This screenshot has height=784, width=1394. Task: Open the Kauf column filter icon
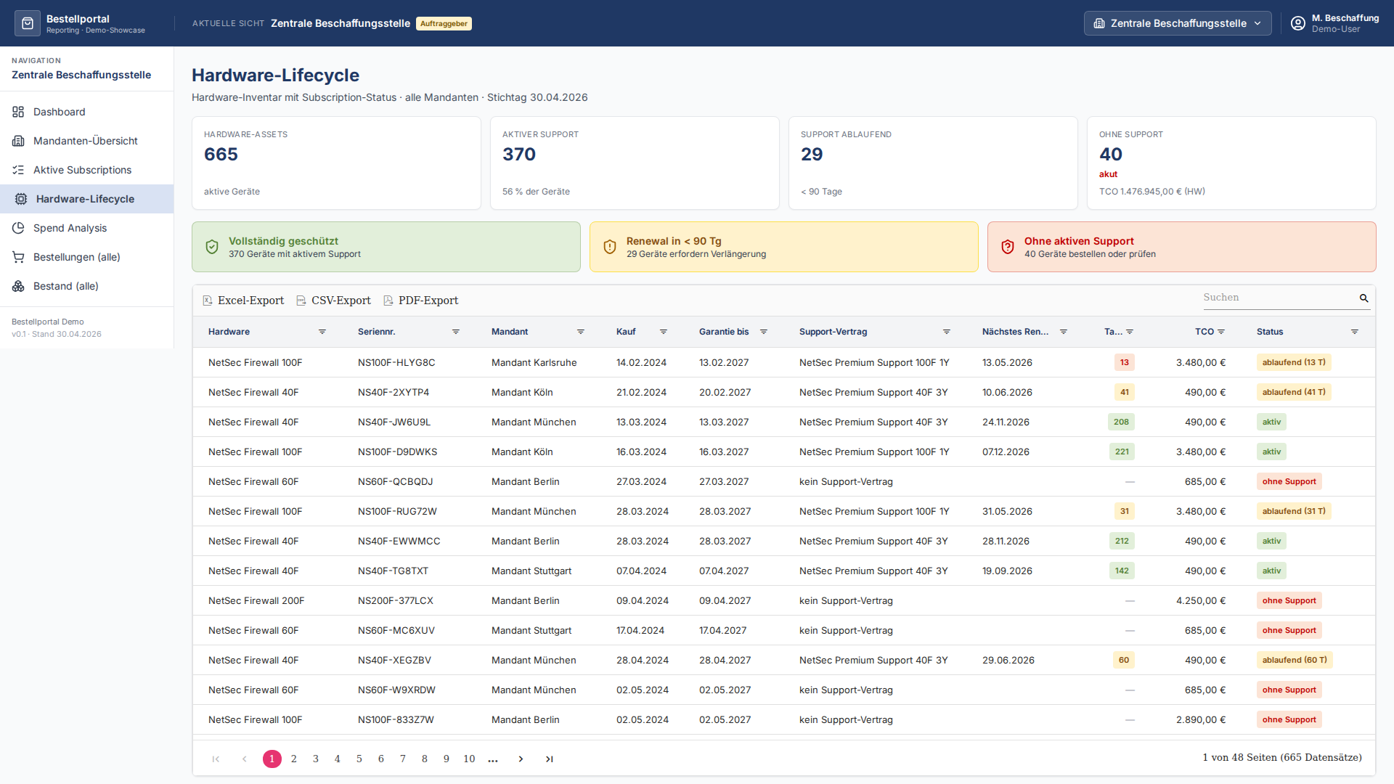pyautogui.click(x=664, y=332)
